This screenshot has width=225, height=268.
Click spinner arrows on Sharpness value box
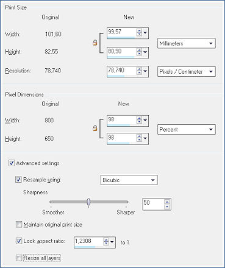[x=167, y=204]
